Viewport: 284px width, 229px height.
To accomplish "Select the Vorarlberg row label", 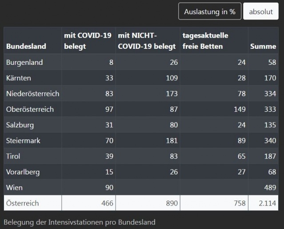I will tap(23, 172).
